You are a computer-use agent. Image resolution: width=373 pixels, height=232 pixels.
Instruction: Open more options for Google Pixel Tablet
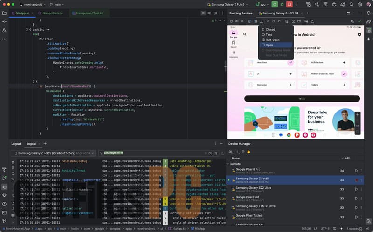pos(361,217)
